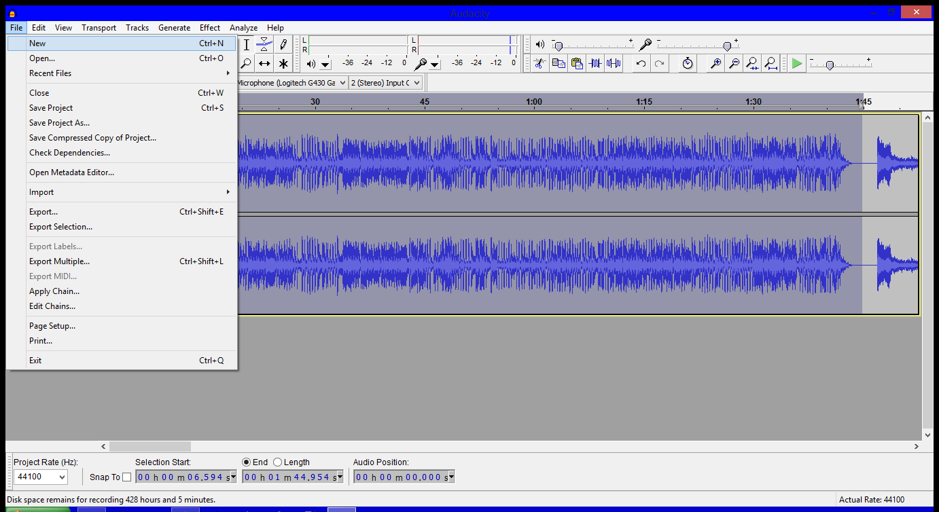The width and height of the screenshot is (939, 512).
Task: Open End time format dropdown arrow
Action: coord(340,477)
